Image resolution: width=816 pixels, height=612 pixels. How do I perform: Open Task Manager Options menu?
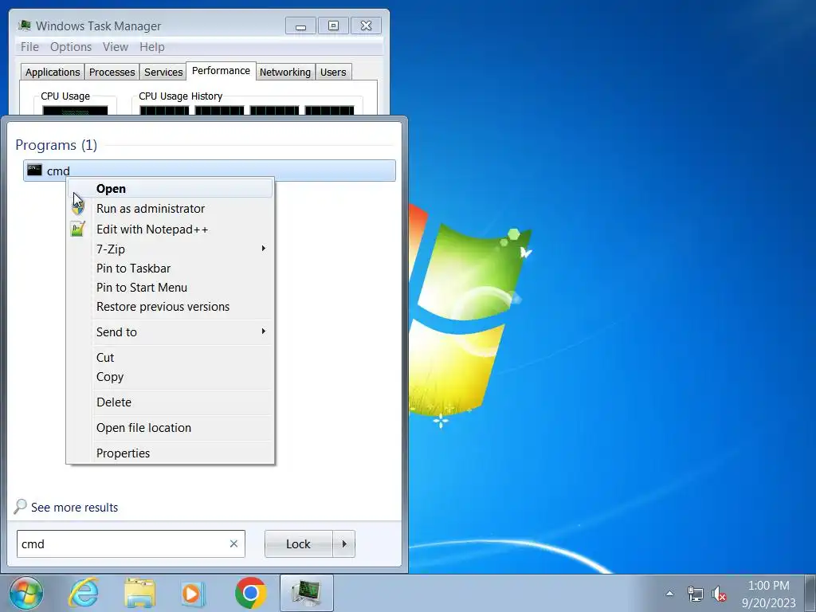[x=71, y=47]
